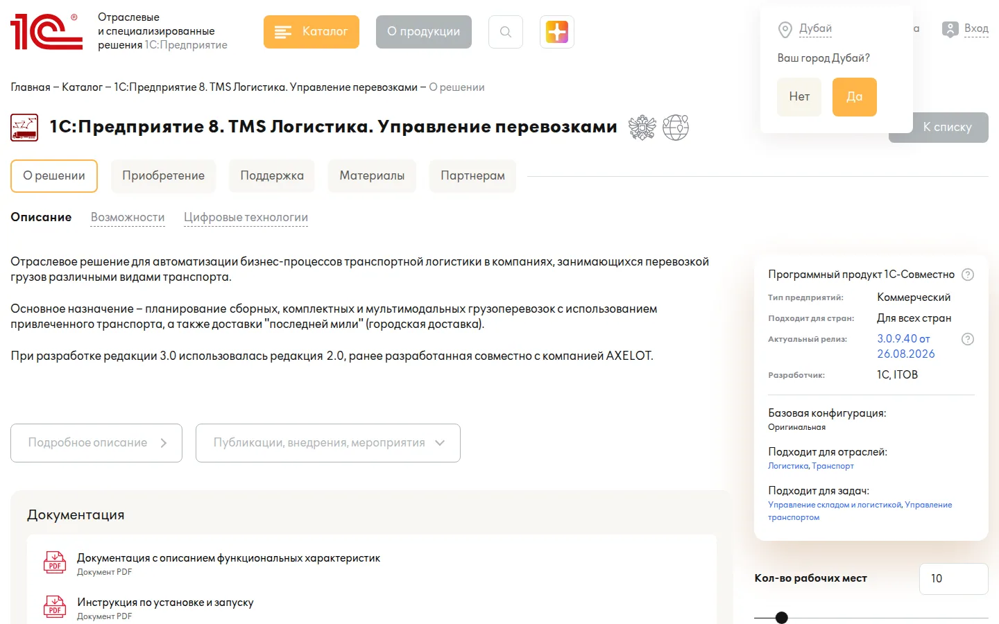This screenshot has width=999, height=624.
Task: Click the Вход login link
Action: [976, 29]
